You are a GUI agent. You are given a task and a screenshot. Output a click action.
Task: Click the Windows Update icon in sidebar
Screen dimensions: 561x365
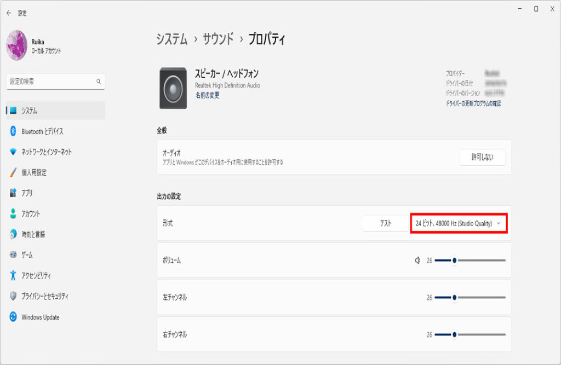(x=13, y=317)
